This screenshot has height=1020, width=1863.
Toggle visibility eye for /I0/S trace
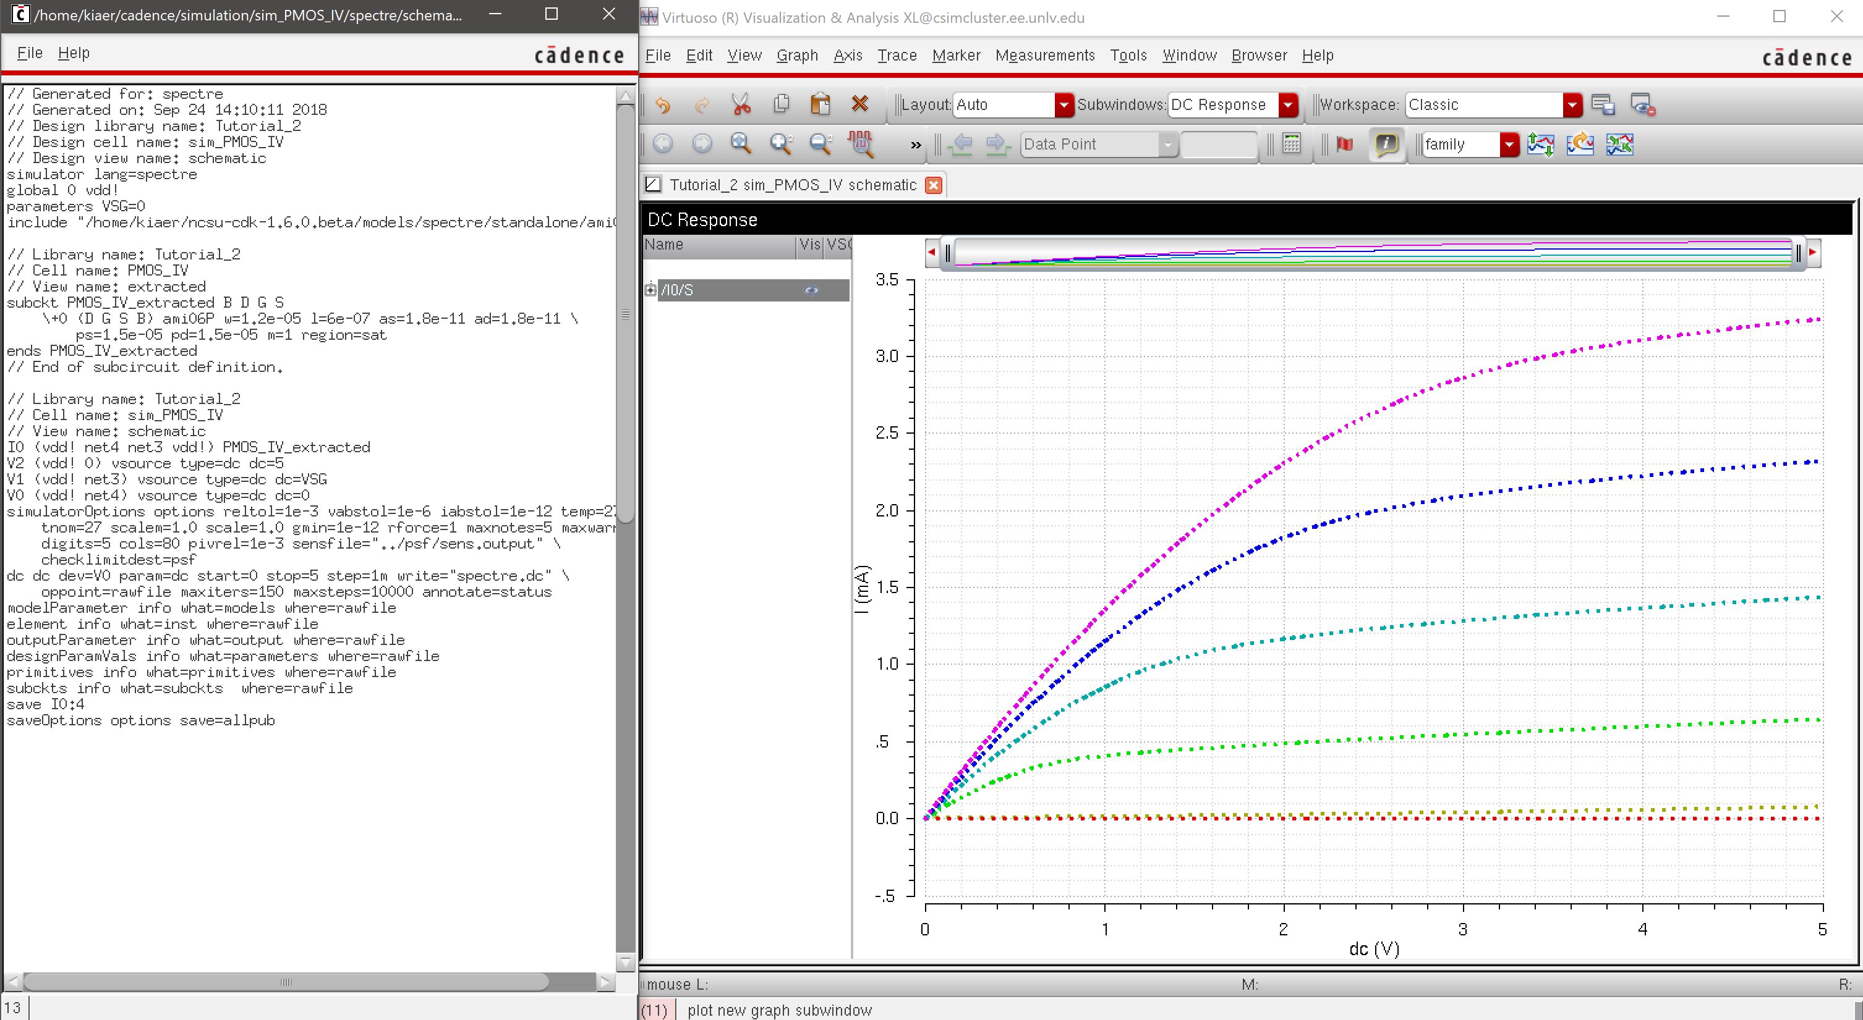point(811,290)
